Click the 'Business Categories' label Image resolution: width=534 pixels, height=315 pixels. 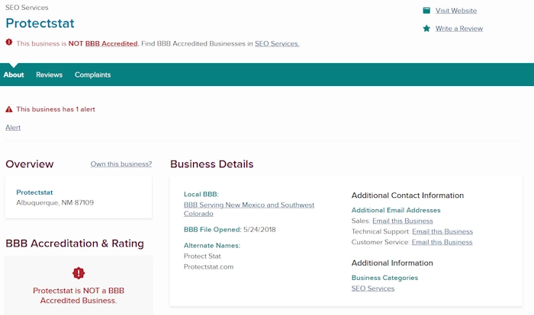(x=384, y=278)
